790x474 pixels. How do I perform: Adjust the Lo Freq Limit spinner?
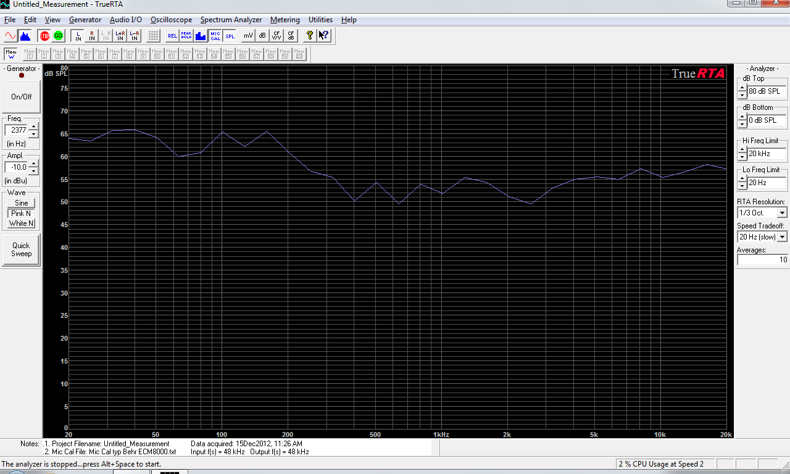tap(742, 183)
